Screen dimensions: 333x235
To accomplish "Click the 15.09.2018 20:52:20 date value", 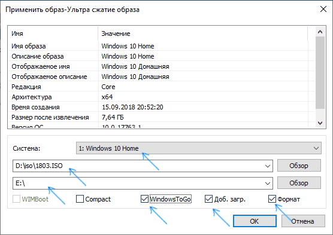I will point(132,107).
